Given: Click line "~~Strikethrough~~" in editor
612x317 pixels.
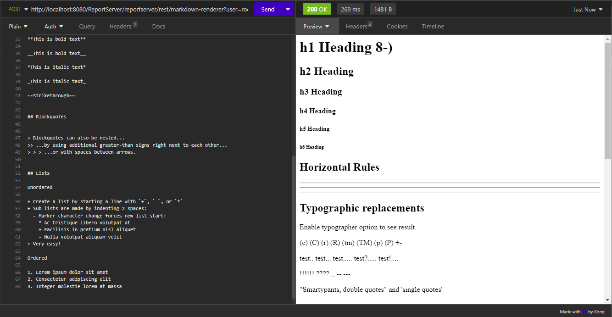Looking at the screenshot, I should coord(51,95).
